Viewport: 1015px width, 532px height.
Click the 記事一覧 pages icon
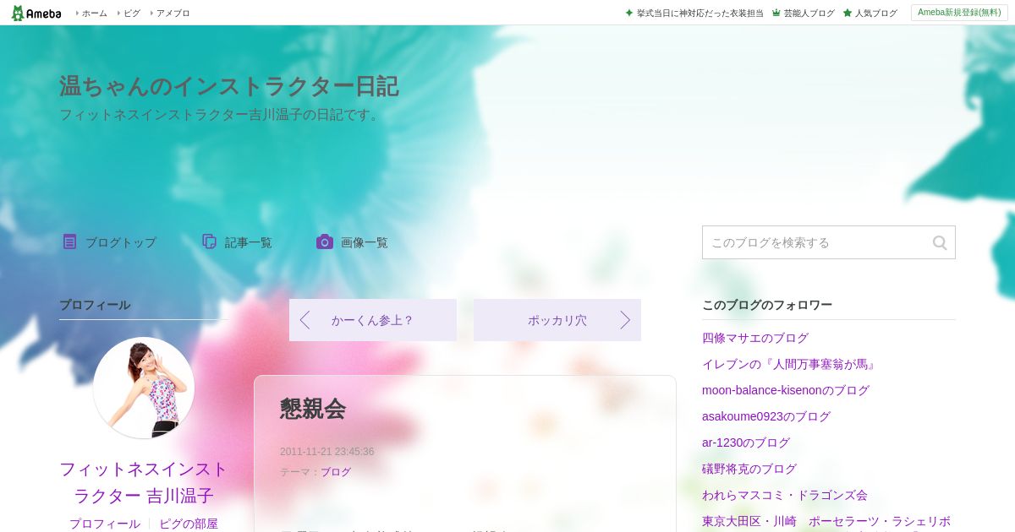coord(210,242)
